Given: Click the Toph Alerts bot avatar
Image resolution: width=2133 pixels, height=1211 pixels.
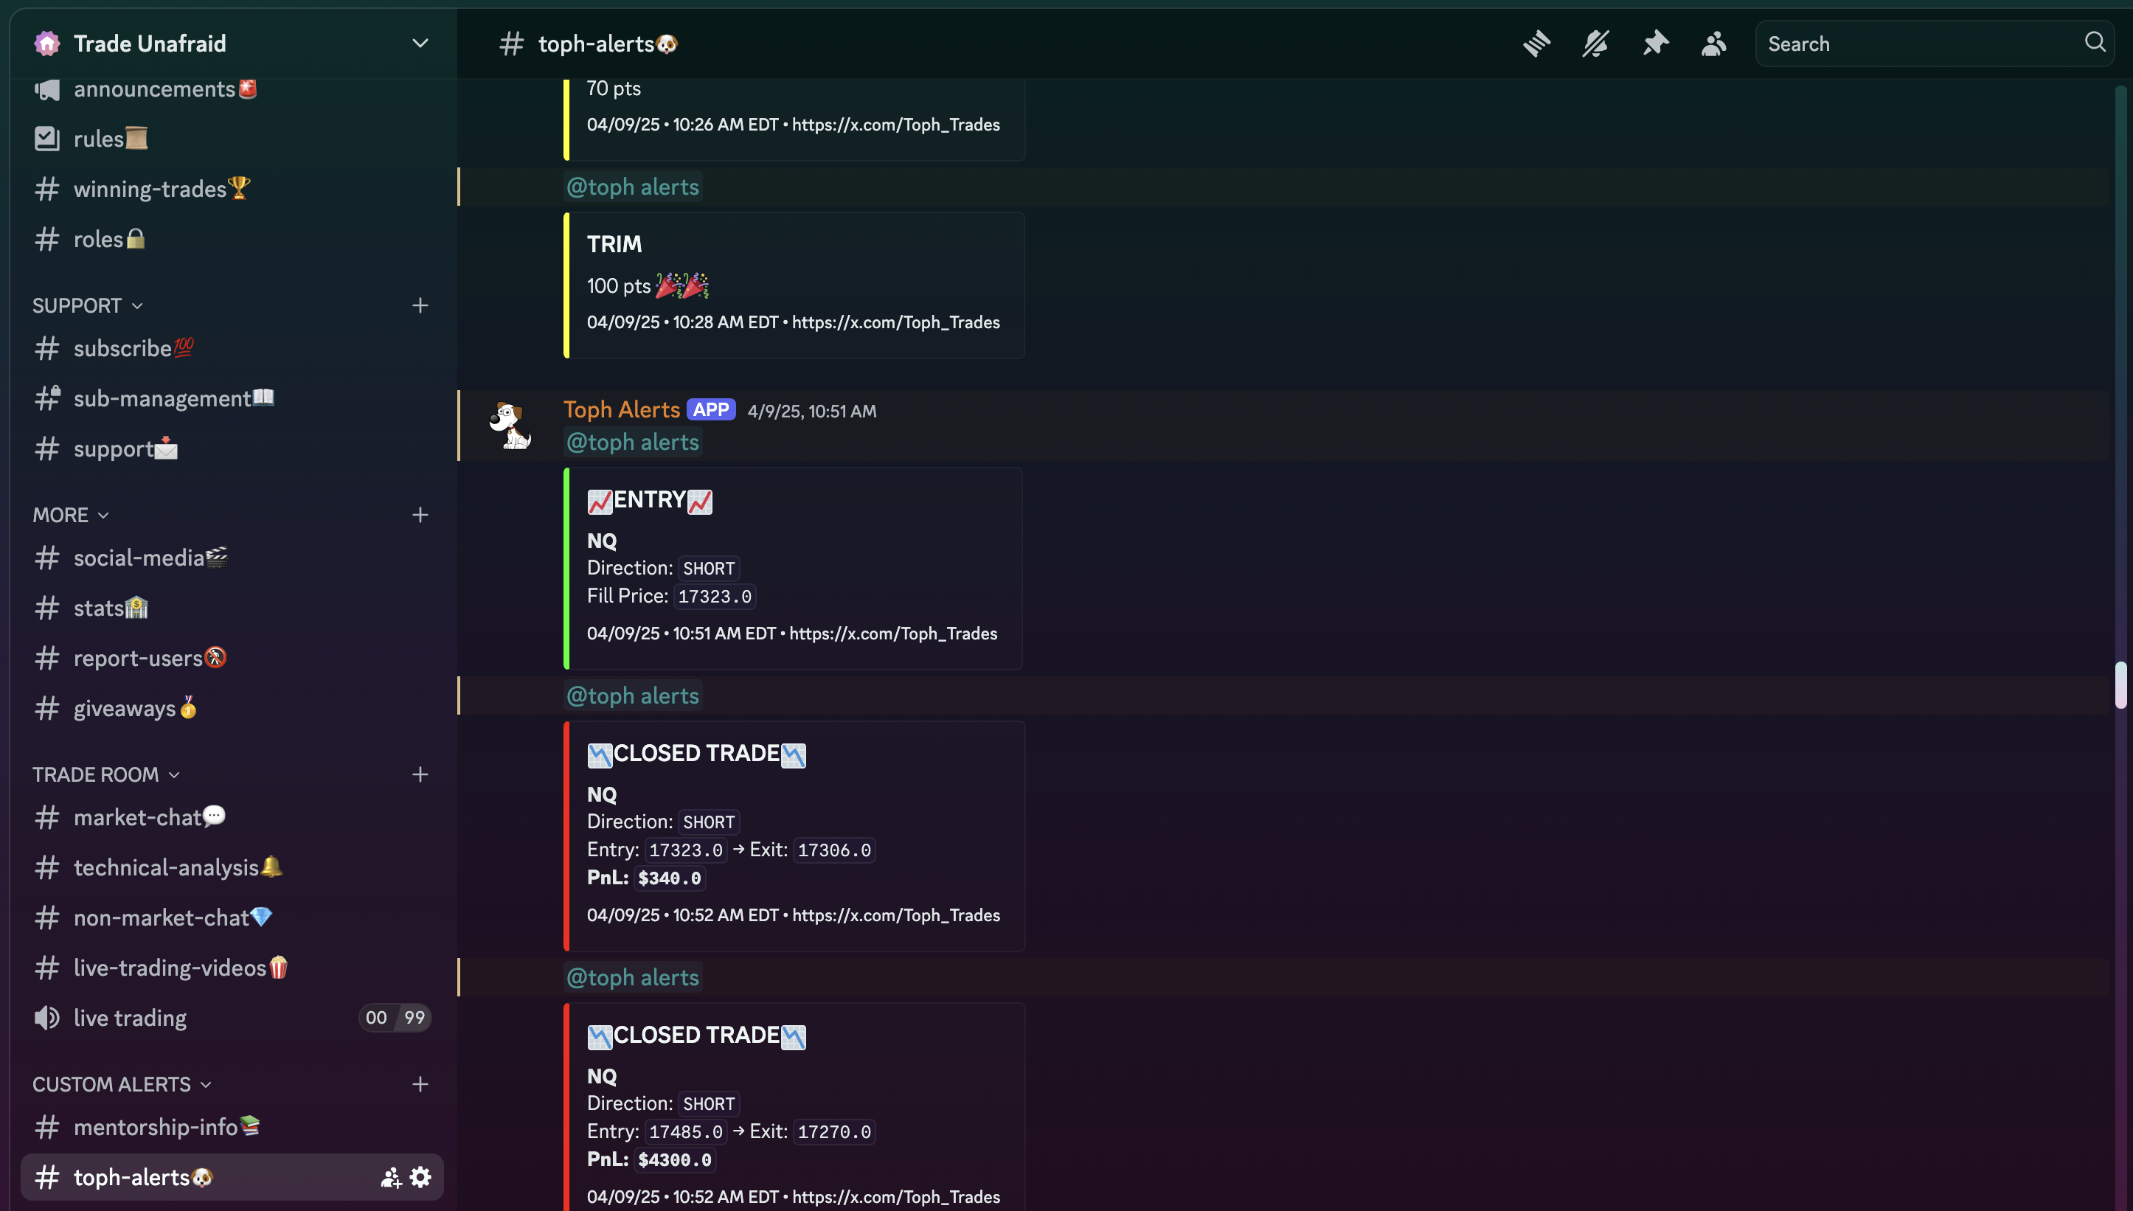Looking at the screenshot, I should coord(510,425).
